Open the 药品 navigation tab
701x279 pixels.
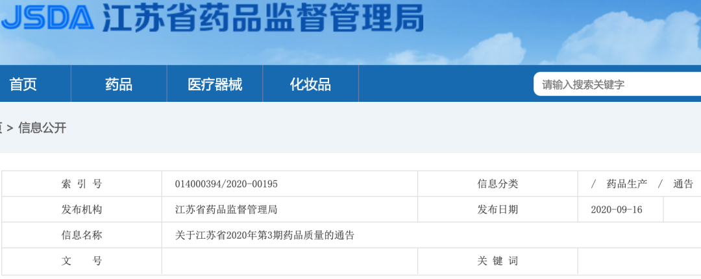tap(119, 84)
